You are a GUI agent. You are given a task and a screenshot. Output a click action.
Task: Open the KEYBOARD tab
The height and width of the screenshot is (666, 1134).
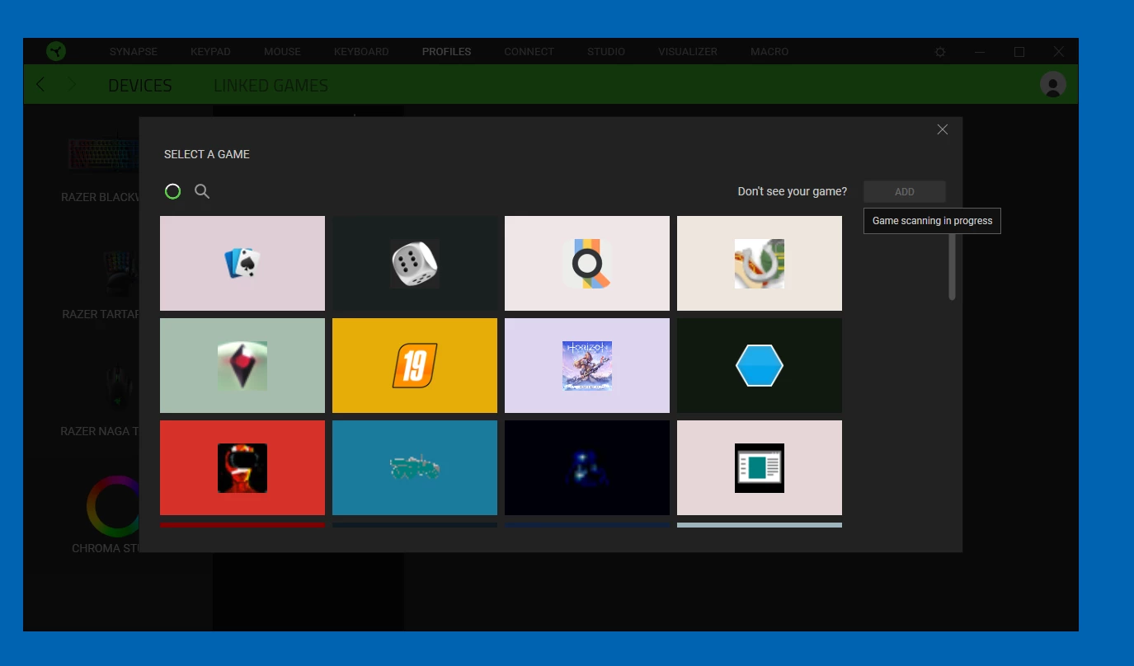[x=361, y=51]
